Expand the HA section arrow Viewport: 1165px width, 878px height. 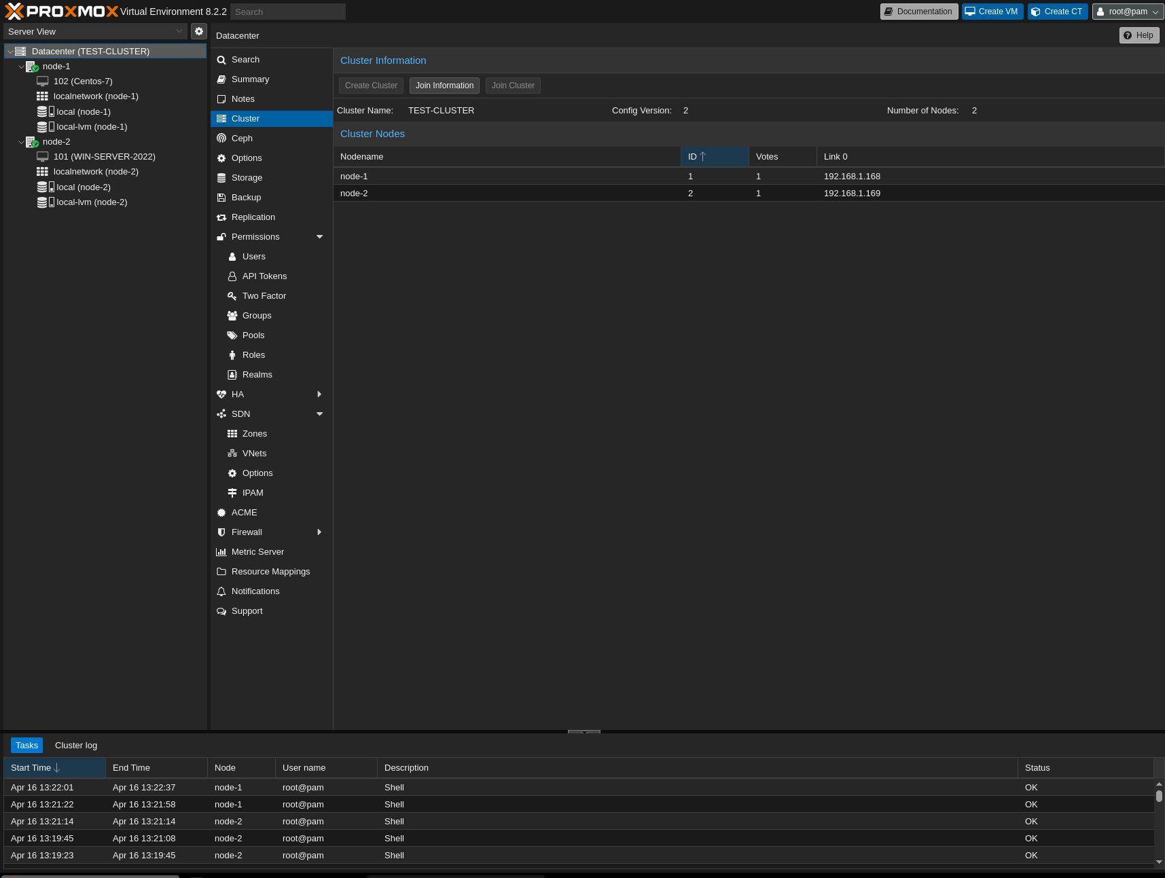point(319,394)
